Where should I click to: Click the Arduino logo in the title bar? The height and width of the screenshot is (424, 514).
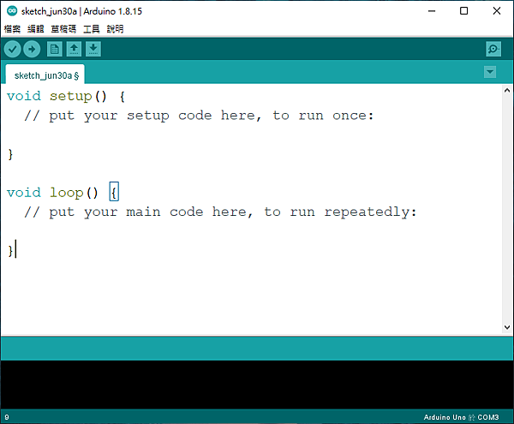12,11
